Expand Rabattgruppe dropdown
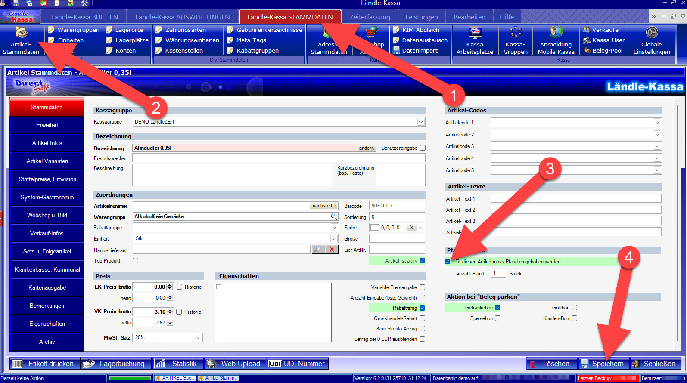Image resolution: width=687 pixels, height=383 pixels. pyautogui.click(x=334, y=227)
